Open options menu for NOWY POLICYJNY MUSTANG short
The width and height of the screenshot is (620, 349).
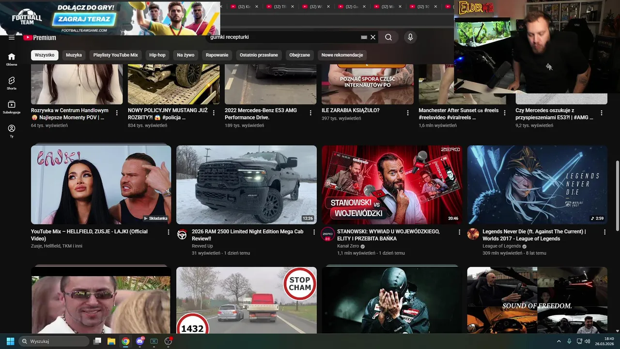214,113
